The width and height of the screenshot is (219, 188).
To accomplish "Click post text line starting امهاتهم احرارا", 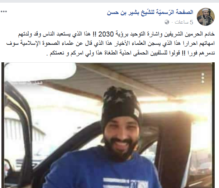I will (110, 43).
